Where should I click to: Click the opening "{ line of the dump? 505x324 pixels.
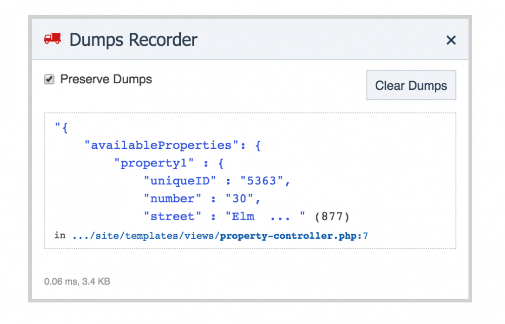tap(62, 128)
